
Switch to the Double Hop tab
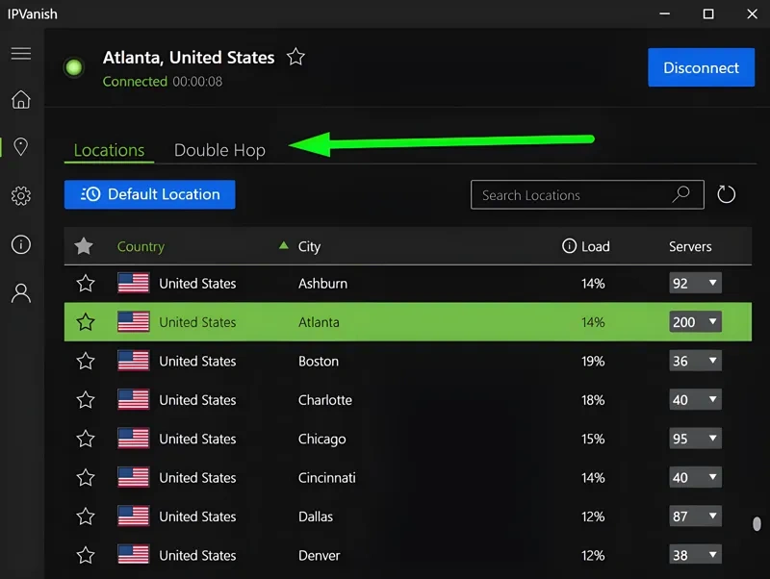click(219, 150)
